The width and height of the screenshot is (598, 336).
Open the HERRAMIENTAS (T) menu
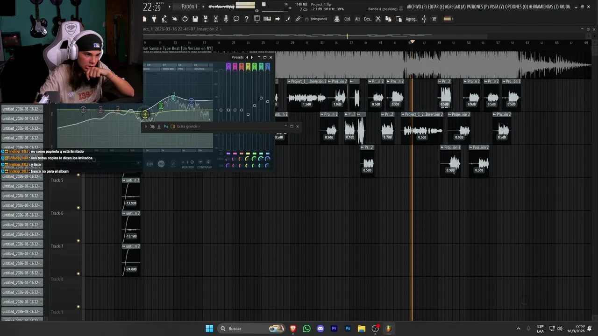(x=544, y=7)
